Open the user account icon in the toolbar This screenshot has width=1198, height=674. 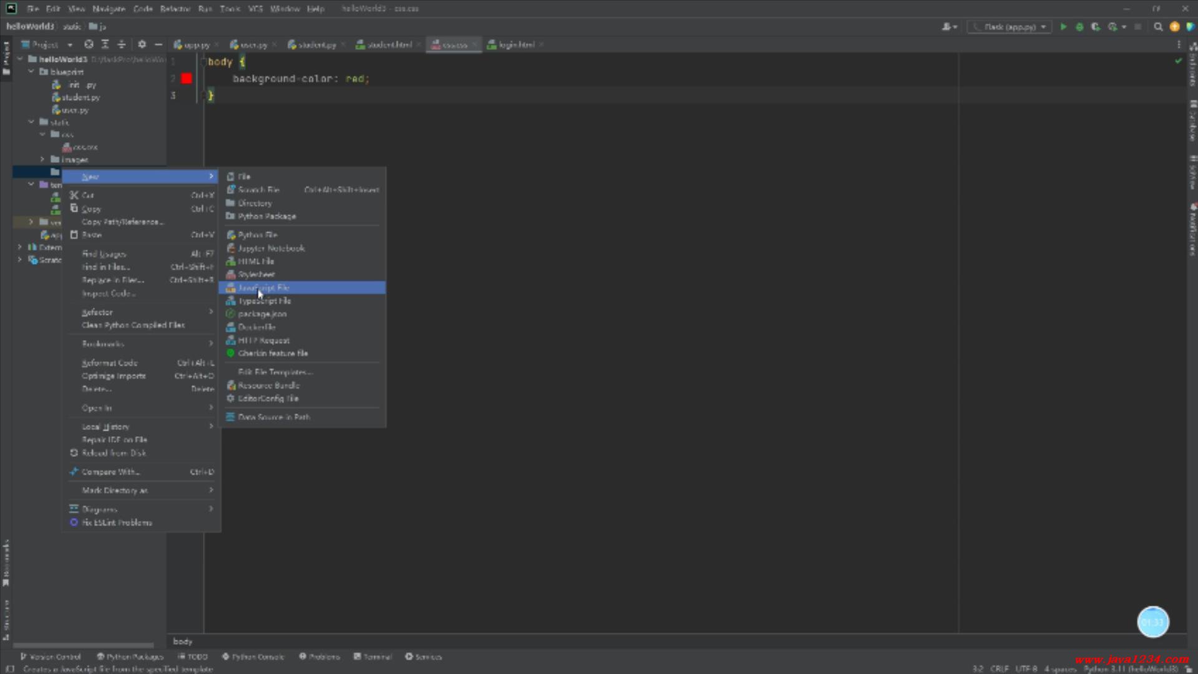949,27
